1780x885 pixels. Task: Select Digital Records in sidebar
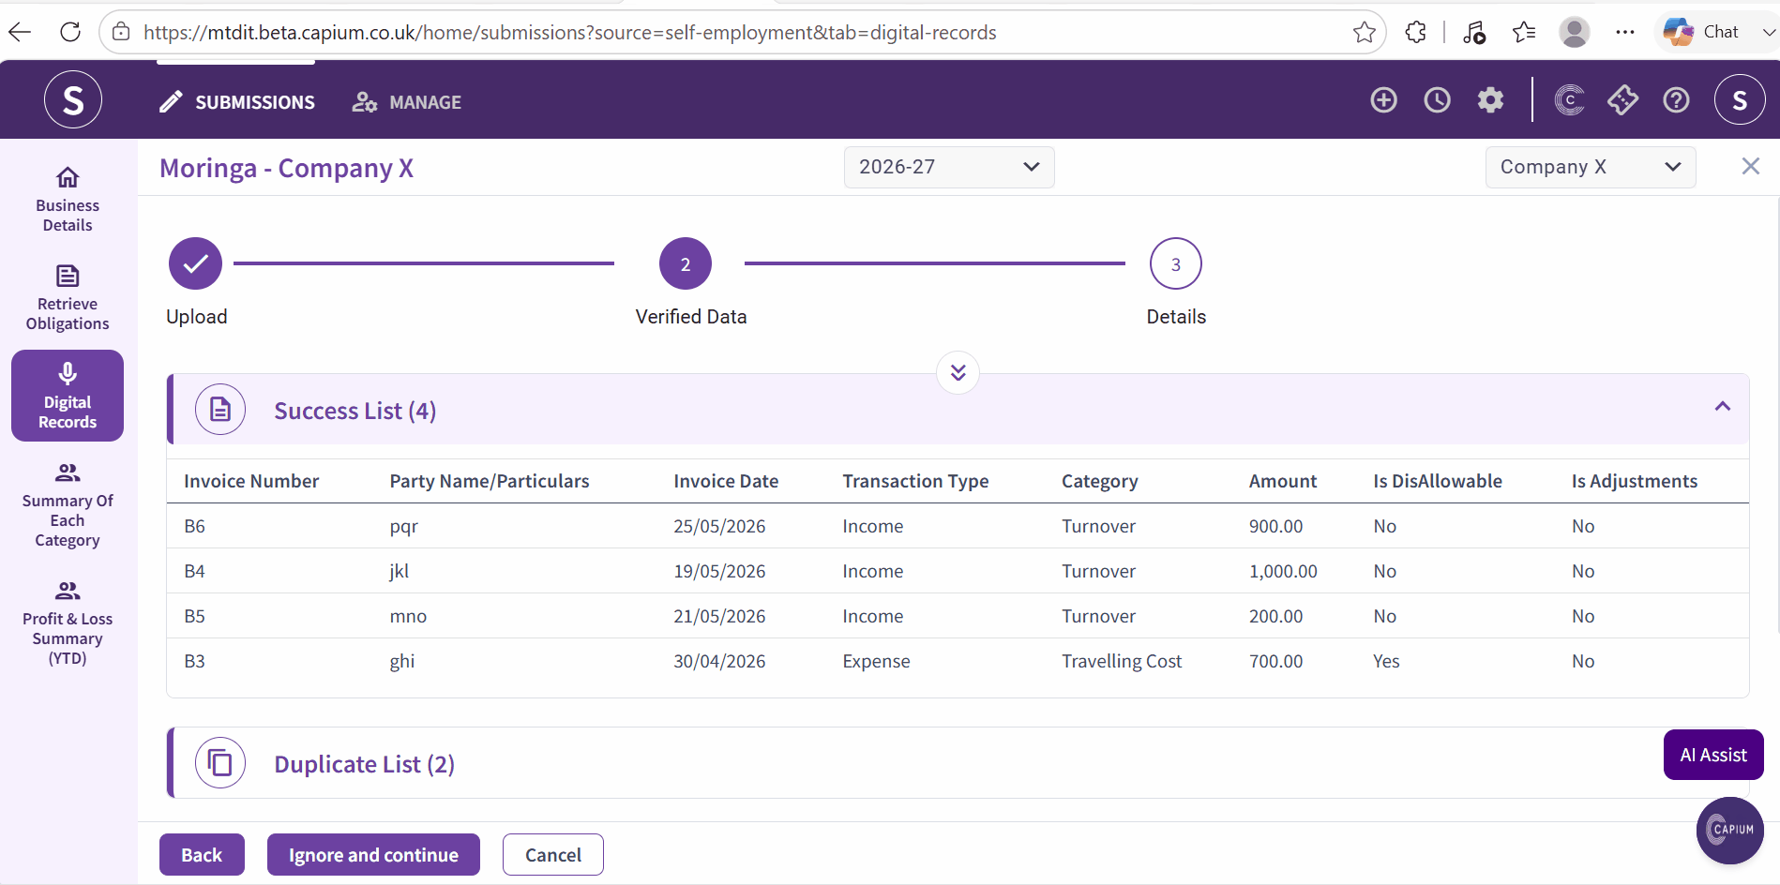[x=68, y=396]
